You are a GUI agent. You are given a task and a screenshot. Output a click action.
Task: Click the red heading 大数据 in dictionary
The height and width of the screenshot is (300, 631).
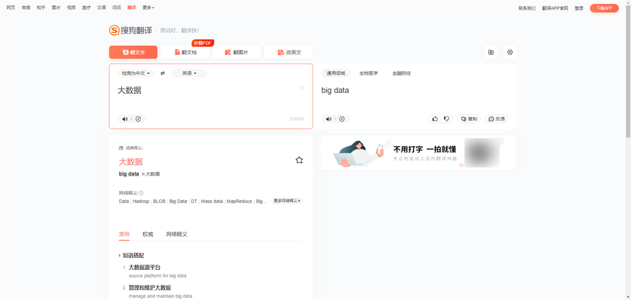tap(131, 162)
